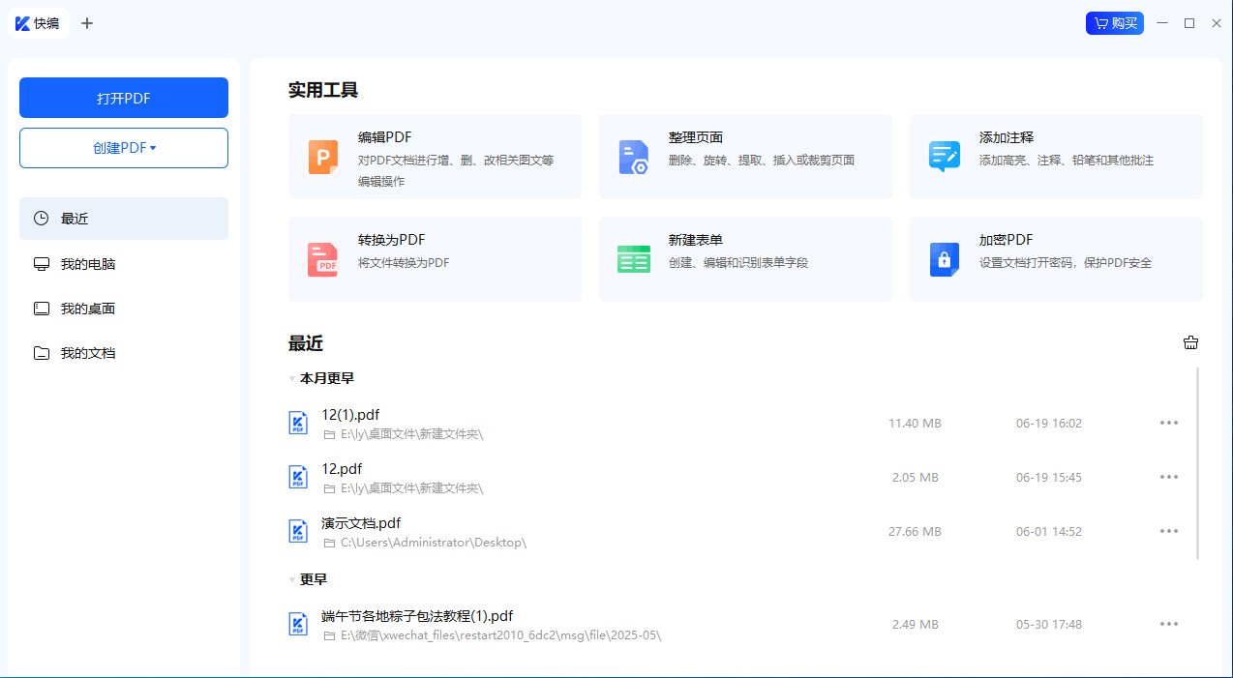This screenshot has width=1233, height=678.
Task: Clear recent list with the broom icon
Action: coord(1190,342)
